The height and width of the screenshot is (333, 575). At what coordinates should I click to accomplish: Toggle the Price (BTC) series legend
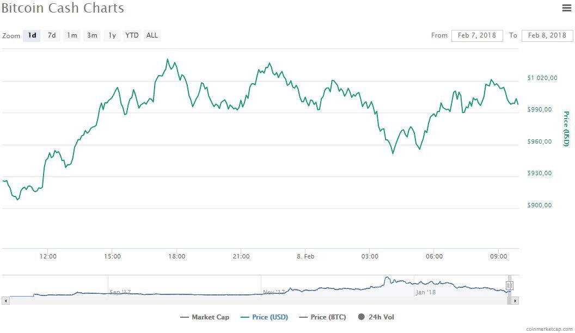(x=323, y=317)
